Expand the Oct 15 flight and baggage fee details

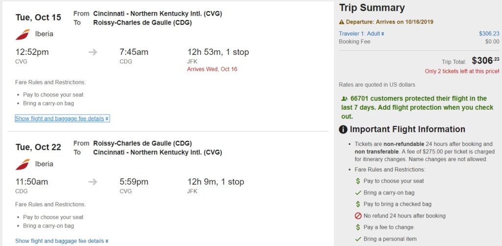62,119
